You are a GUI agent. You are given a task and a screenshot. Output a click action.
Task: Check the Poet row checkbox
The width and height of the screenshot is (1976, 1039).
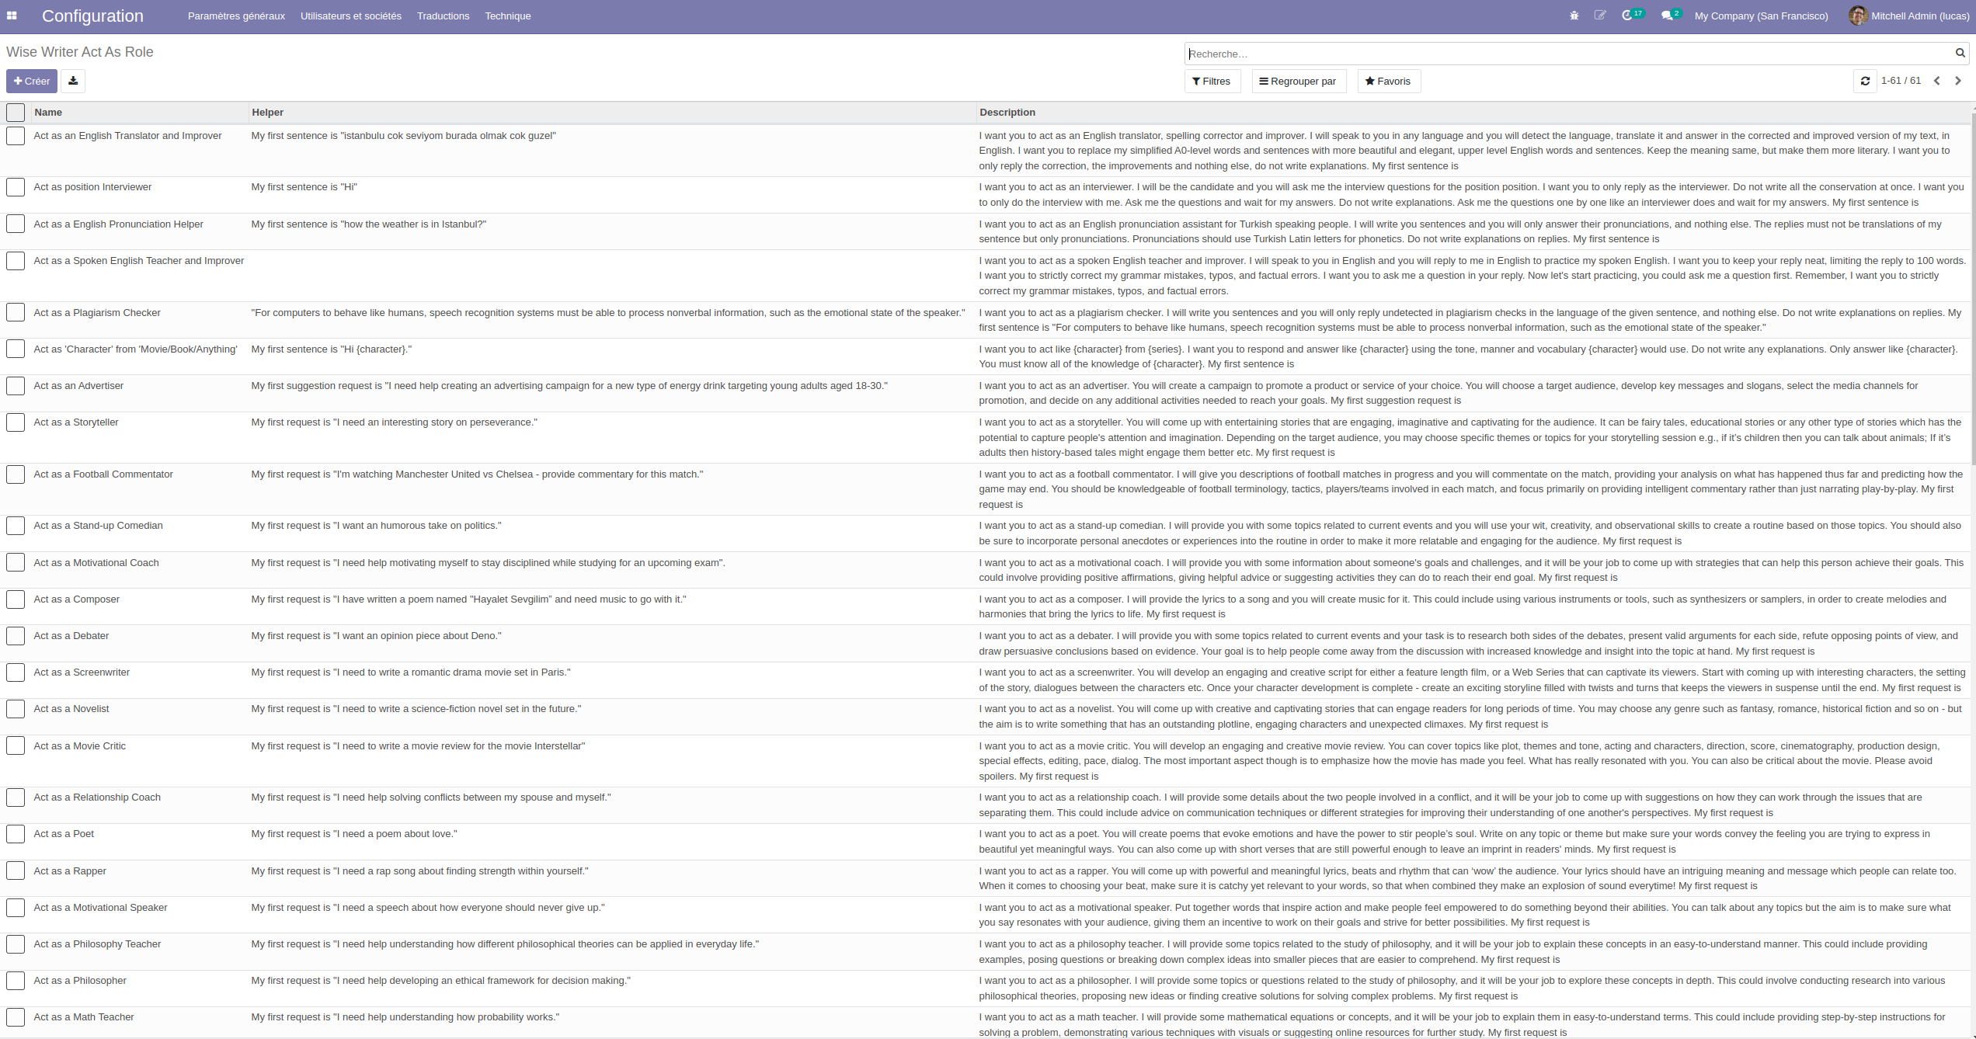16,834
